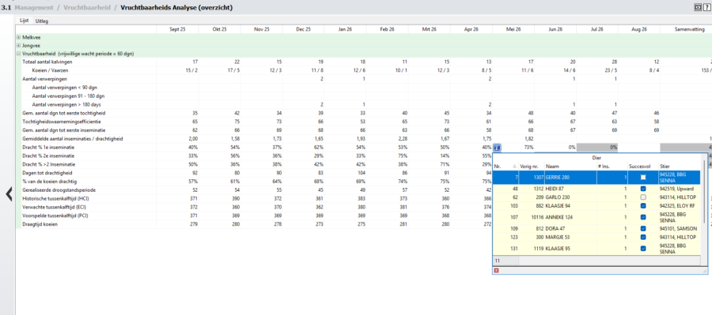Select the HEIDI 87 row name

coord(555,189)
